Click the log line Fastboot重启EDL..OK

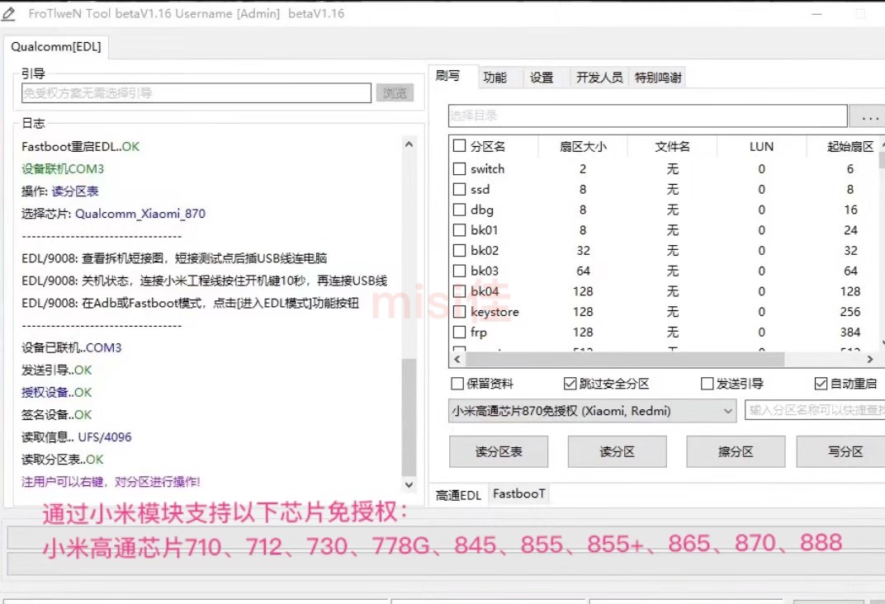tap(80, 147)
